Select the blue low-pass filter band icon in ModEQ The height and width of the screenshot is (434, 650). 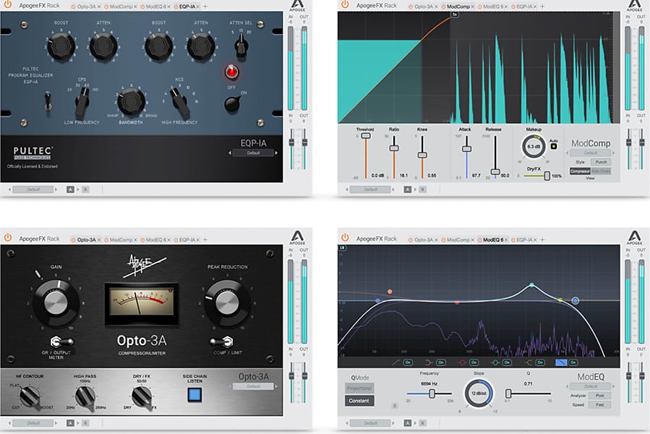561,362
